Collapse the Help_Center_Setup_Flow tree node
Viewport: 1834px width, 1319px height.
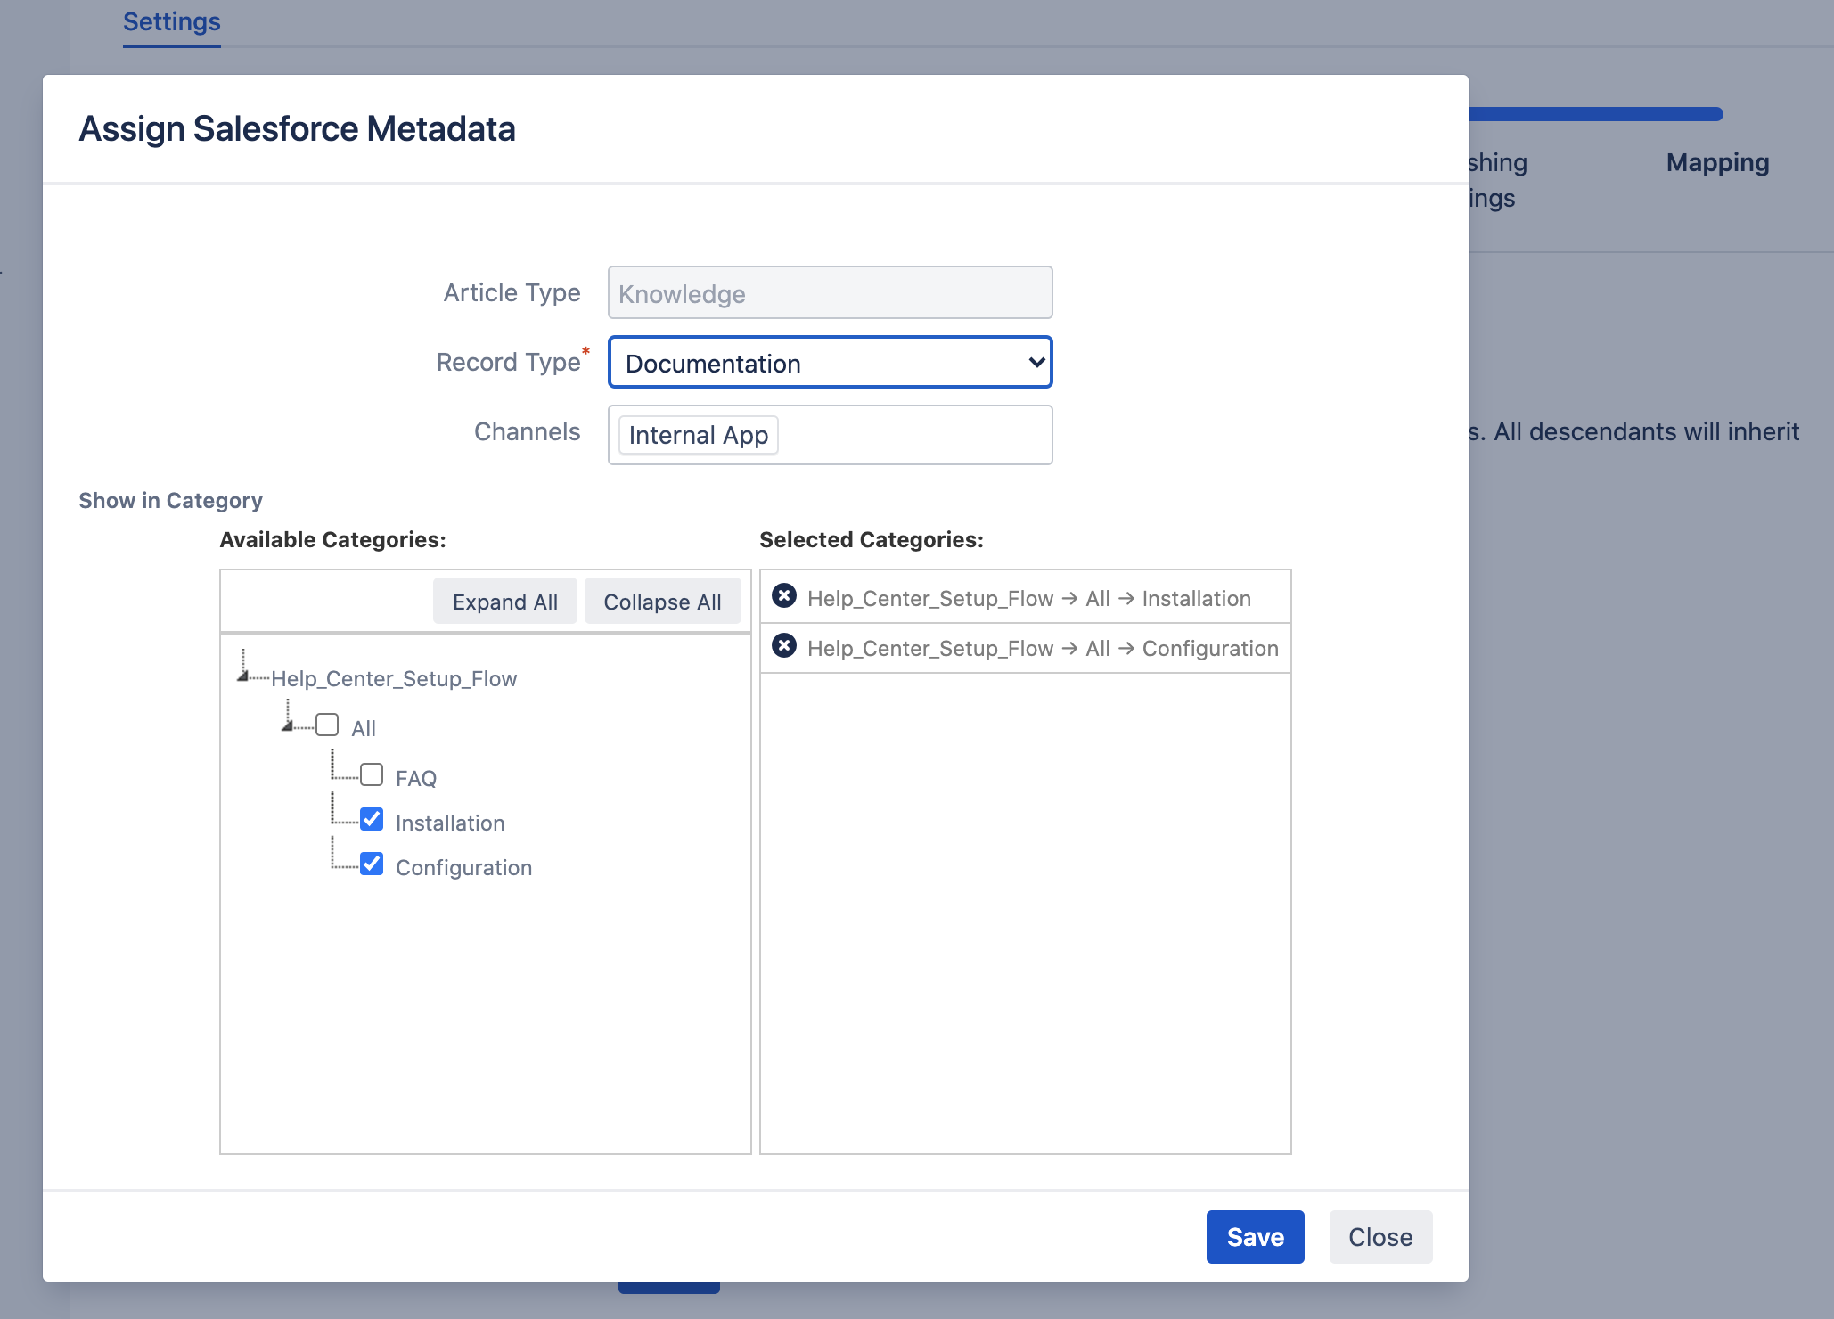pyautogui.click(x=242, y=676)
